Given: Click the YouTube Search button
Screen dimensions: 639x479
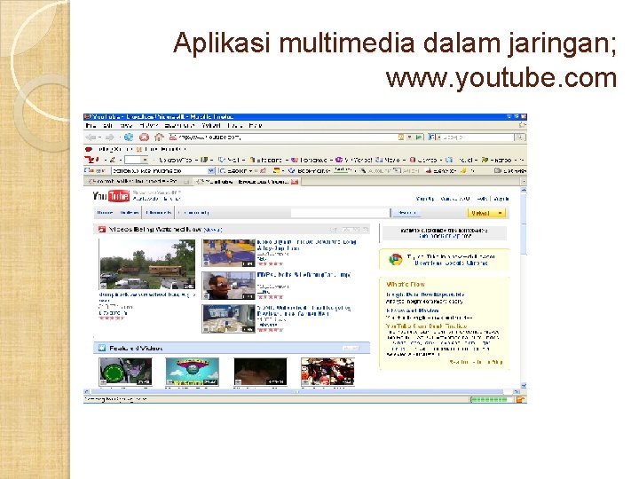Looking at the screenshot, I should click(x=406, y=213).
